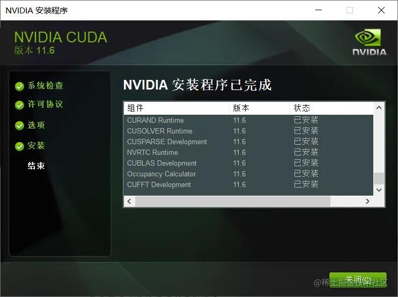Click the 版本 column header
This screenshot has height=297, width=398.
(260, 108)
